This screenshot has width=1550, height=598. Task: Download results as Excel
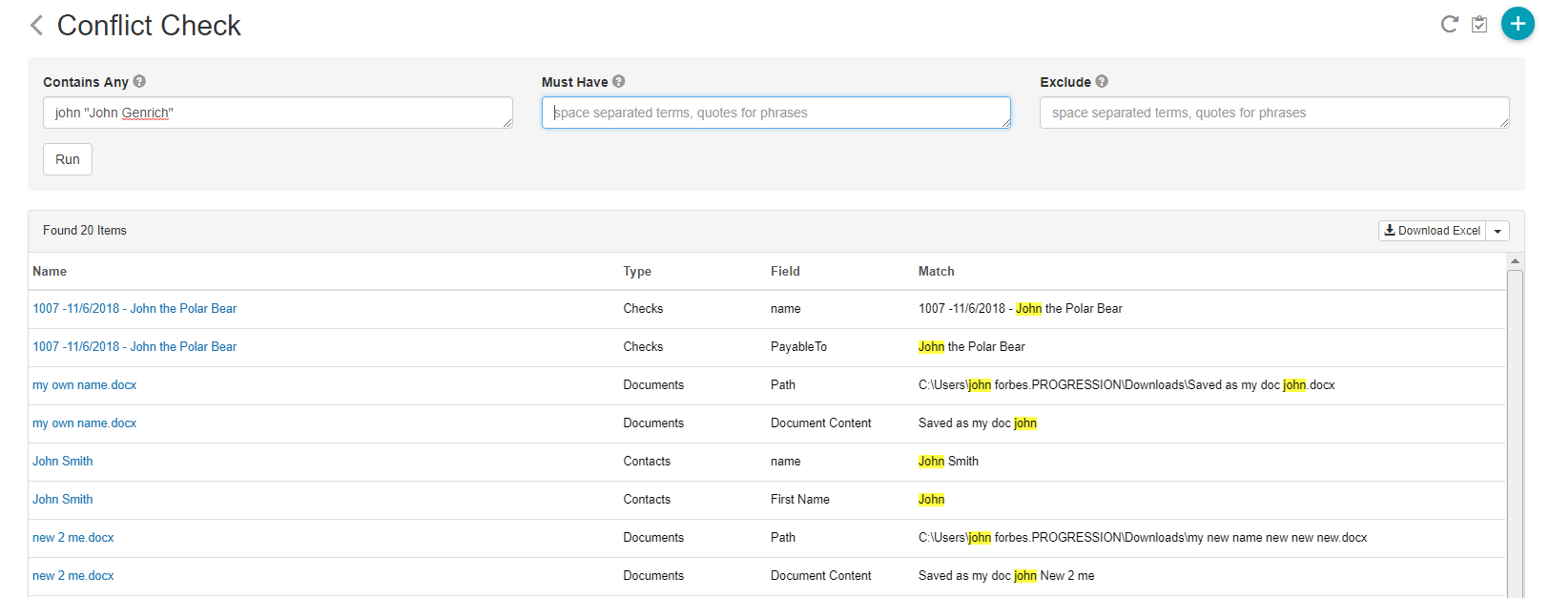click(x=1432, y=231)
